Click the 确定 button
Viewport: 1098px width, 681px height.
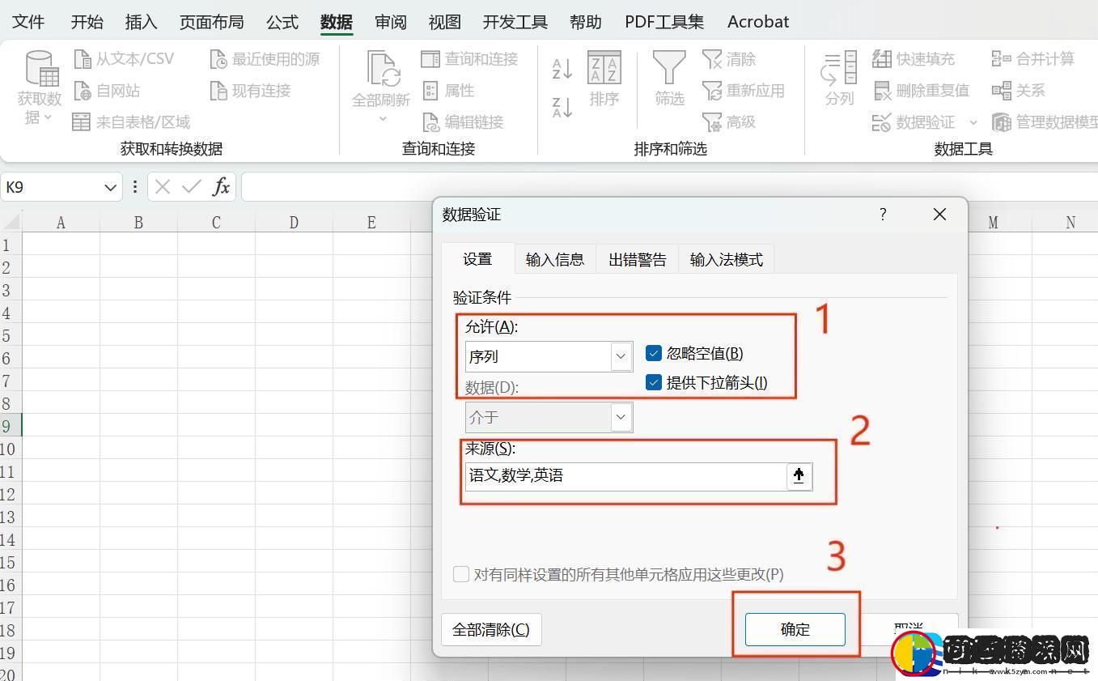795,629
